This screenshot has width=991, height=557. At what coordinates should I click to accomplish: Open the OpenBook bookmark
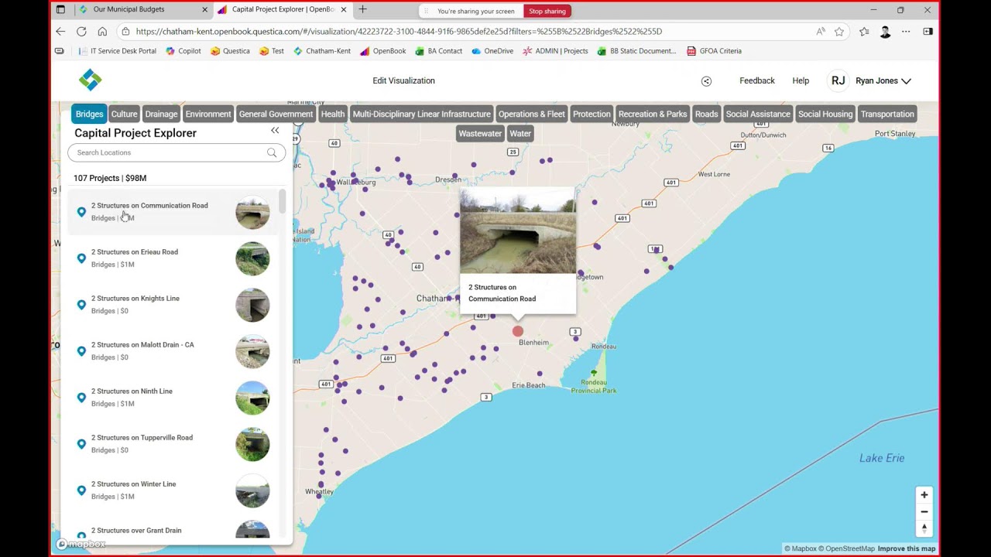pyautogui.click(x=382, y=51)
